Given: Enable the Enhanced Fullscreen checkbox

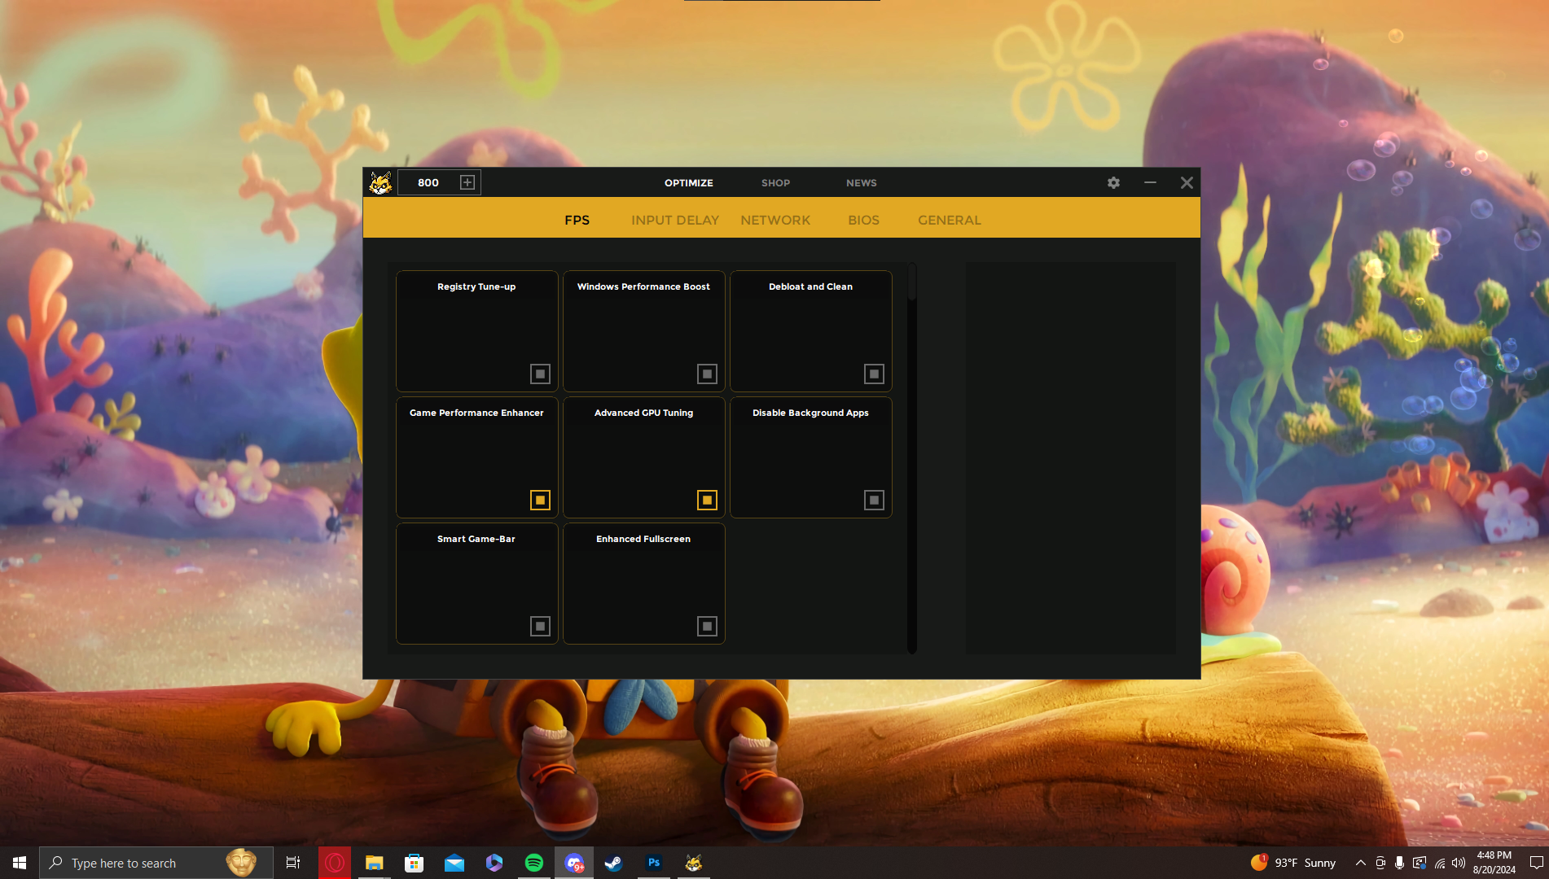Looking at the screenshot, I should click(x=707, y=626).
